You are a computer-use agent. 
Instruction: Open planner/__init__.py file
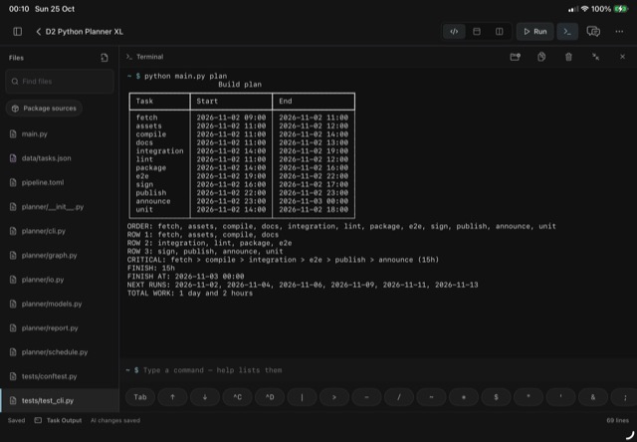pyautogui.click(x=60, y=207)
